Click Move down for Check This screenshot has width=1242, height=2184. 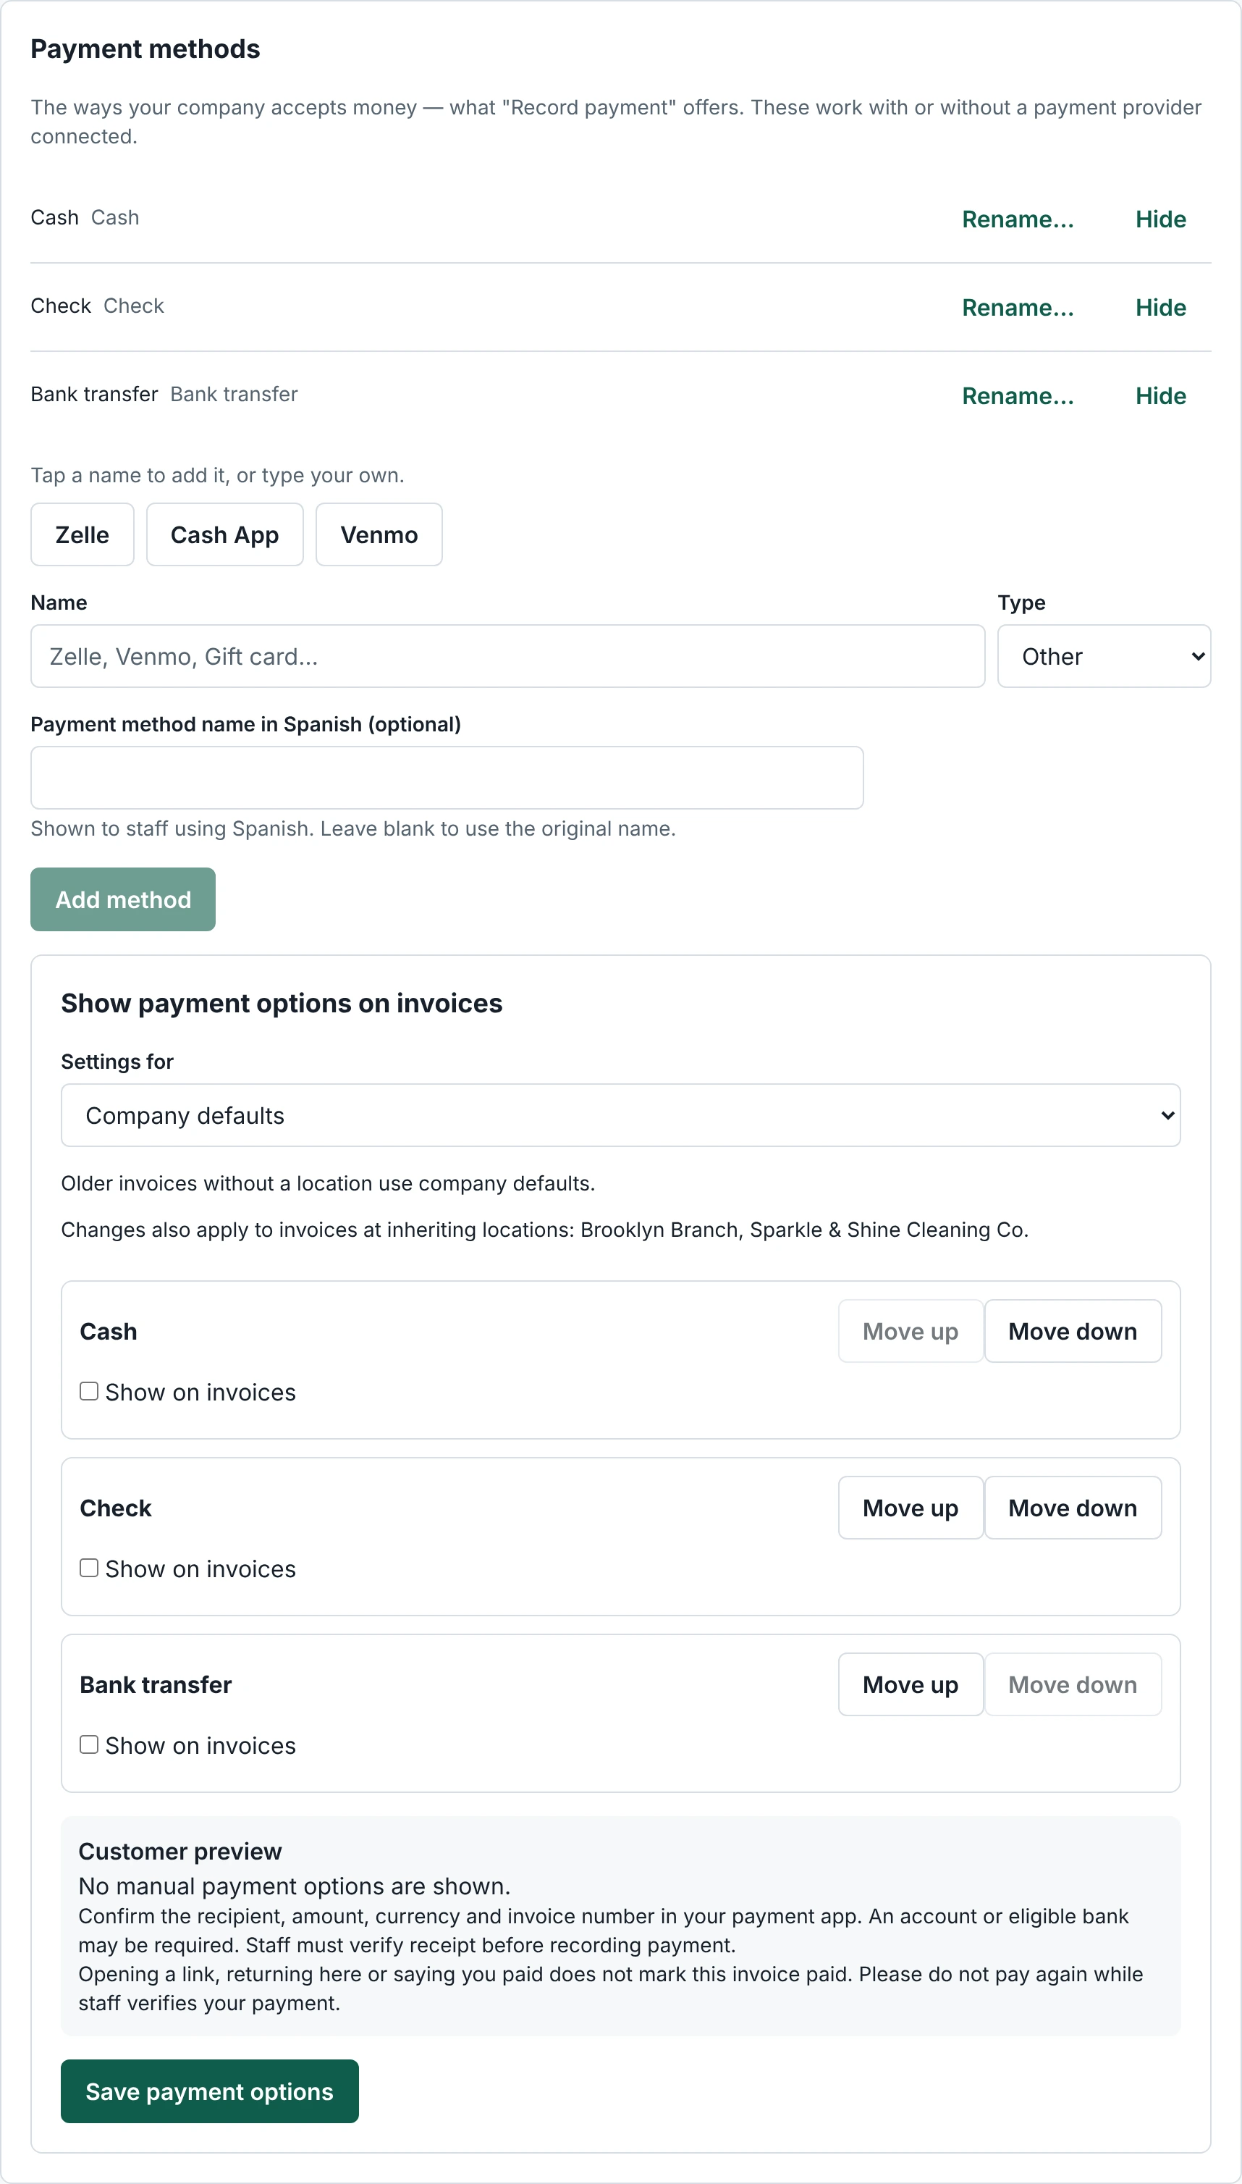click(x=1072, y=1508)
